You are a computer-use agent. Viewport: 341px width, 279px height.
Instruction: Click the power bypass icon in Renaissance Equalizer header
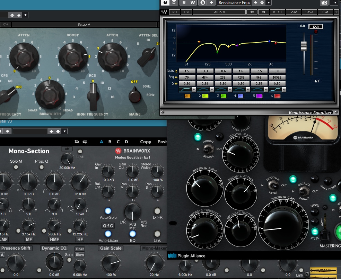(x=165, y=2)
